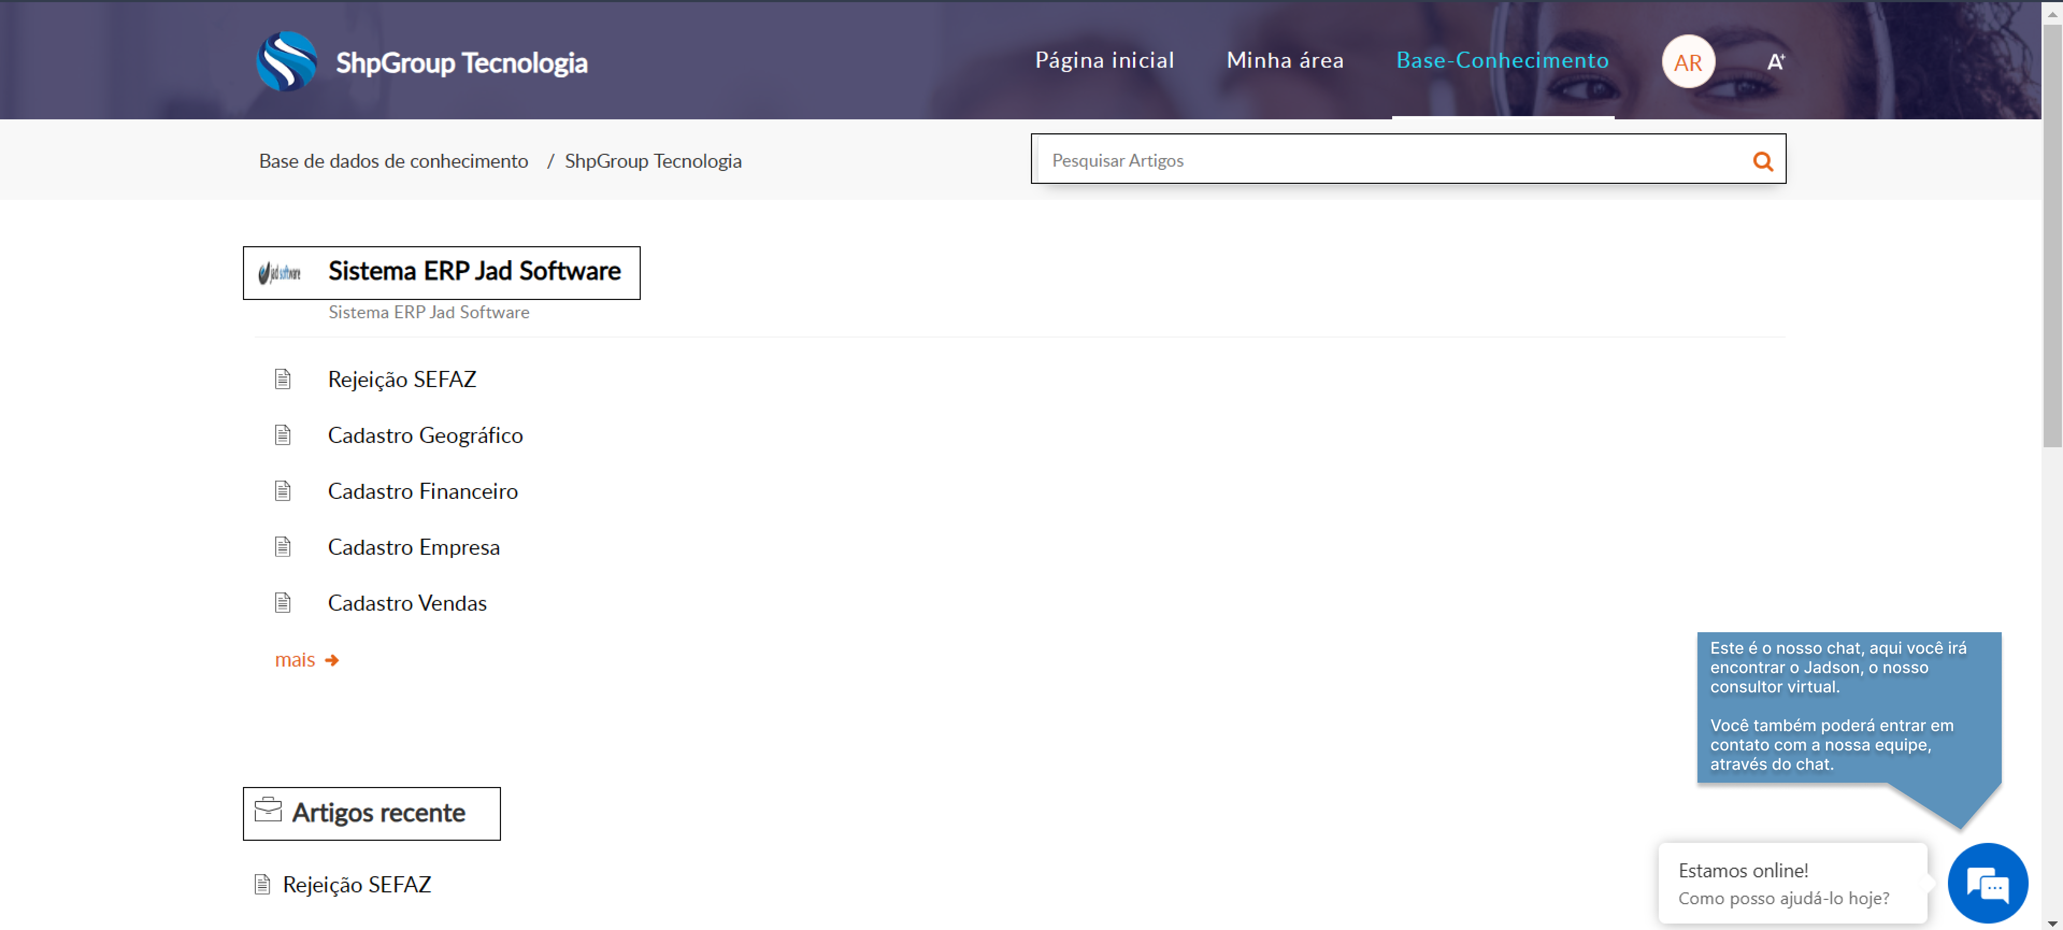Click document icon beside Cadastro Empresa
Viewport: 2063px width, 930px height.
283,547
